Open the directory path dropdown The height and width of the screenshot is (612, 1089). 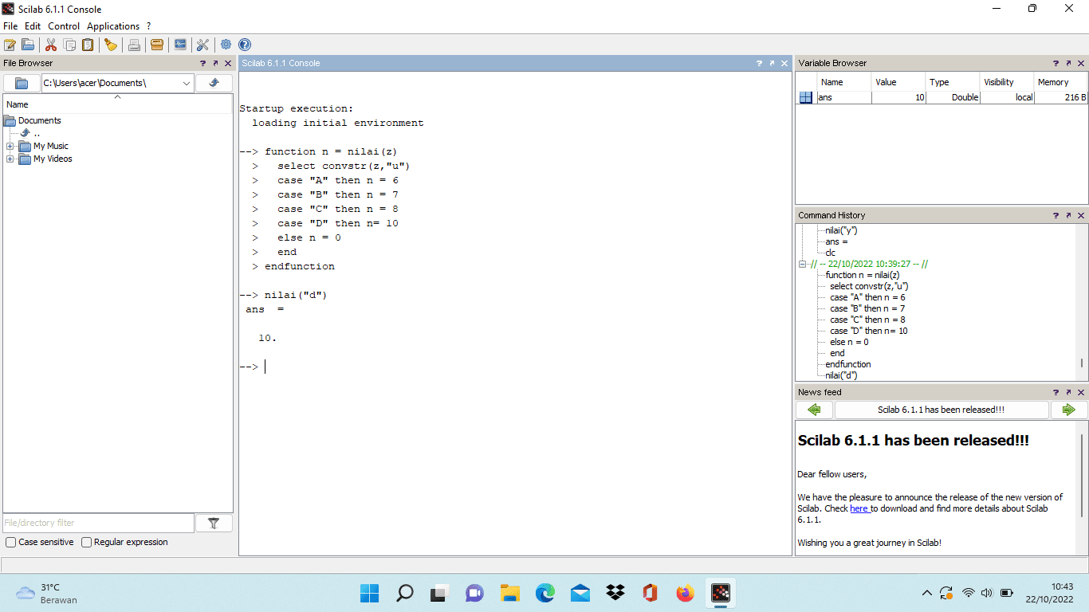tap(187, 83)
